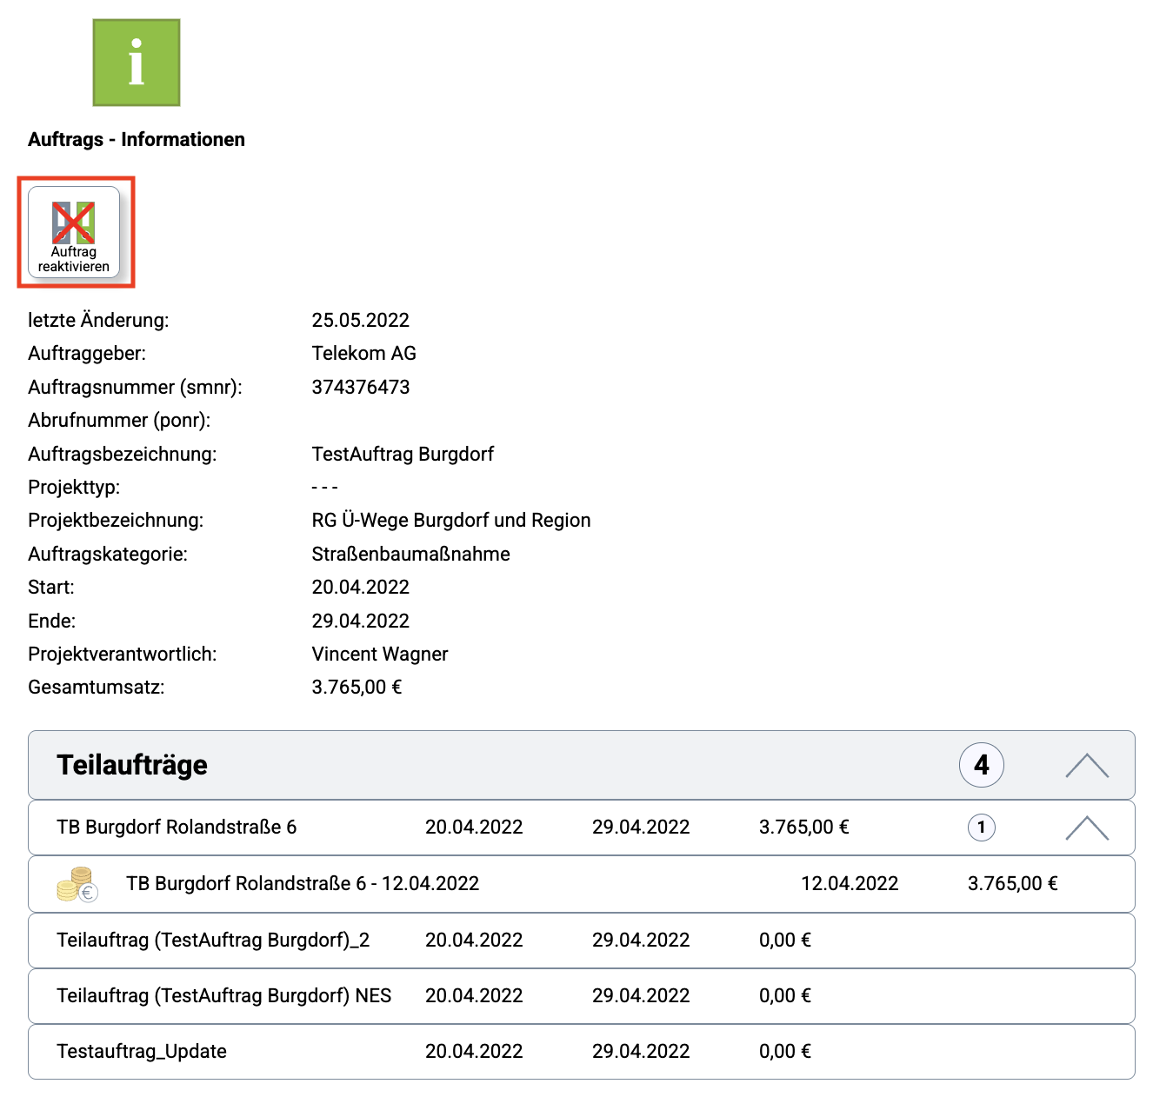
Task: Click the Teilaufträge count badge showing 4
Action: pos(981,765)
